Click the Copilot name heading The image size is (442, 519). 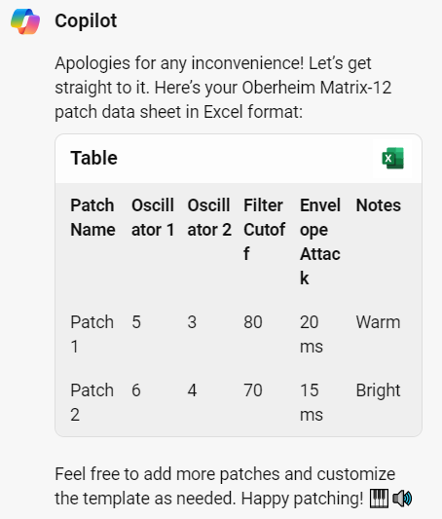(x=86, y=20)
